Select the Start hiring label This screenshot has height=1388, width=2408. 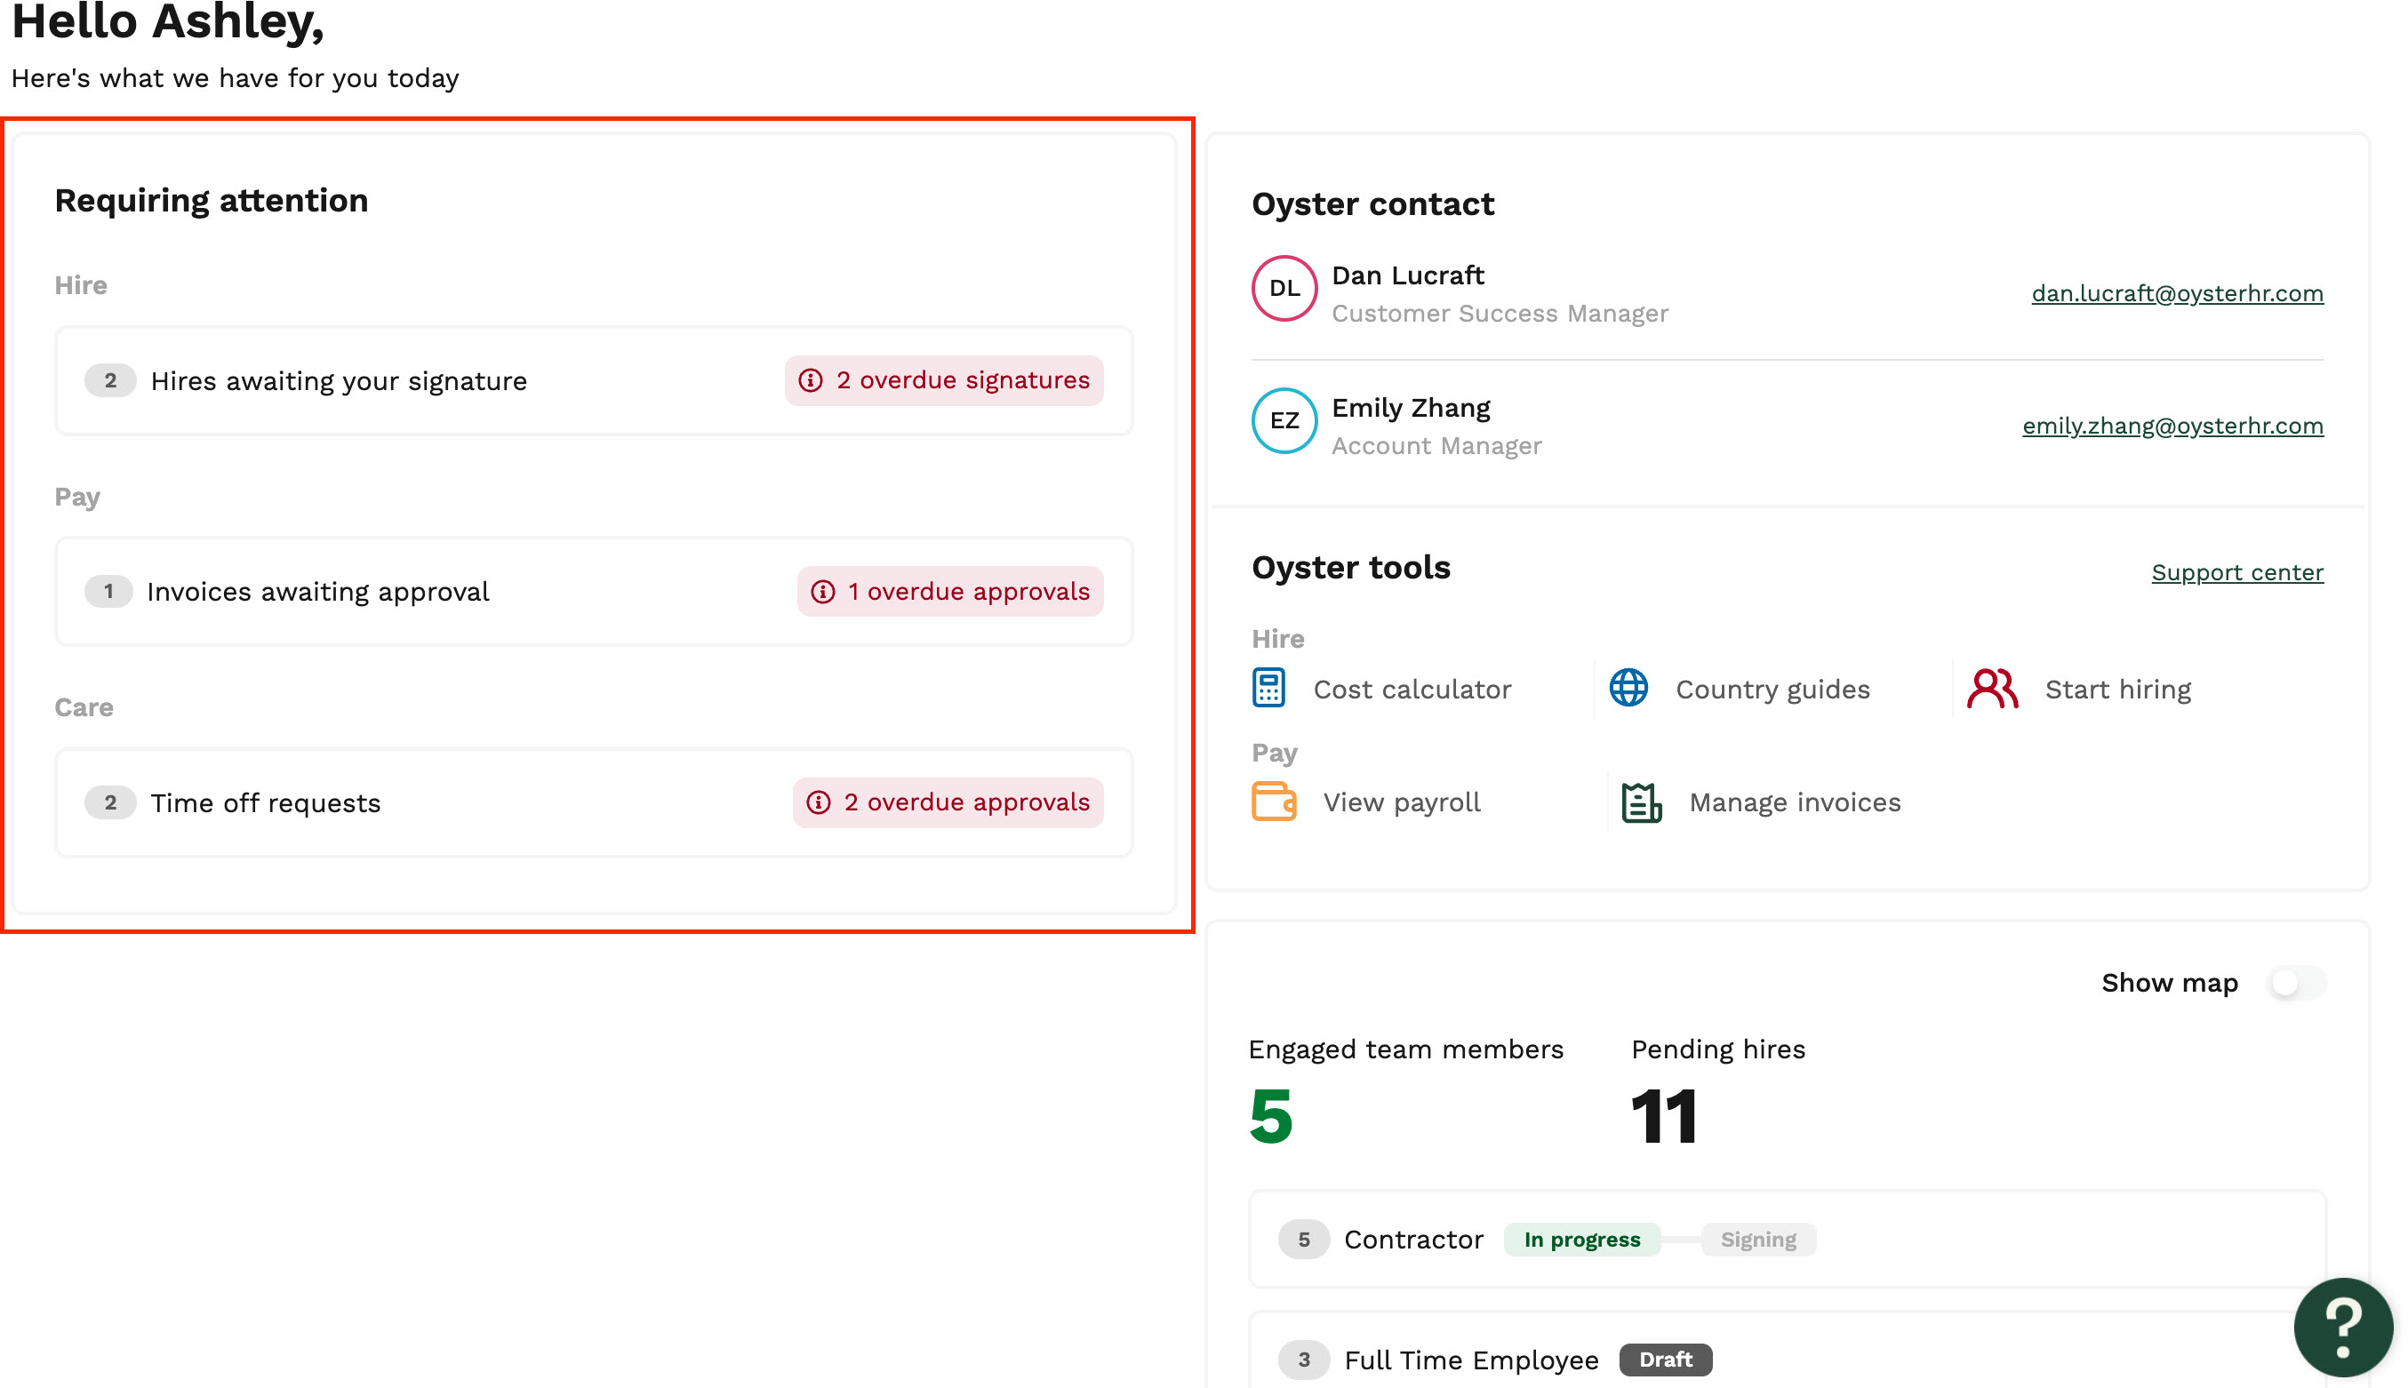2117,690
